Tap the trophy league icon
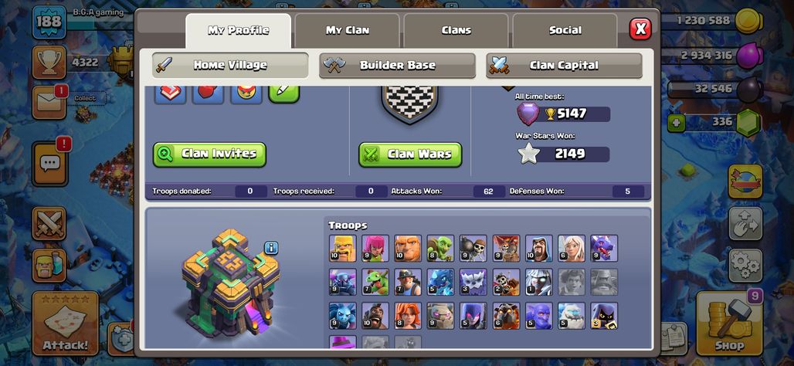This screenshot has width=794, height=366. tap(49, 63)
